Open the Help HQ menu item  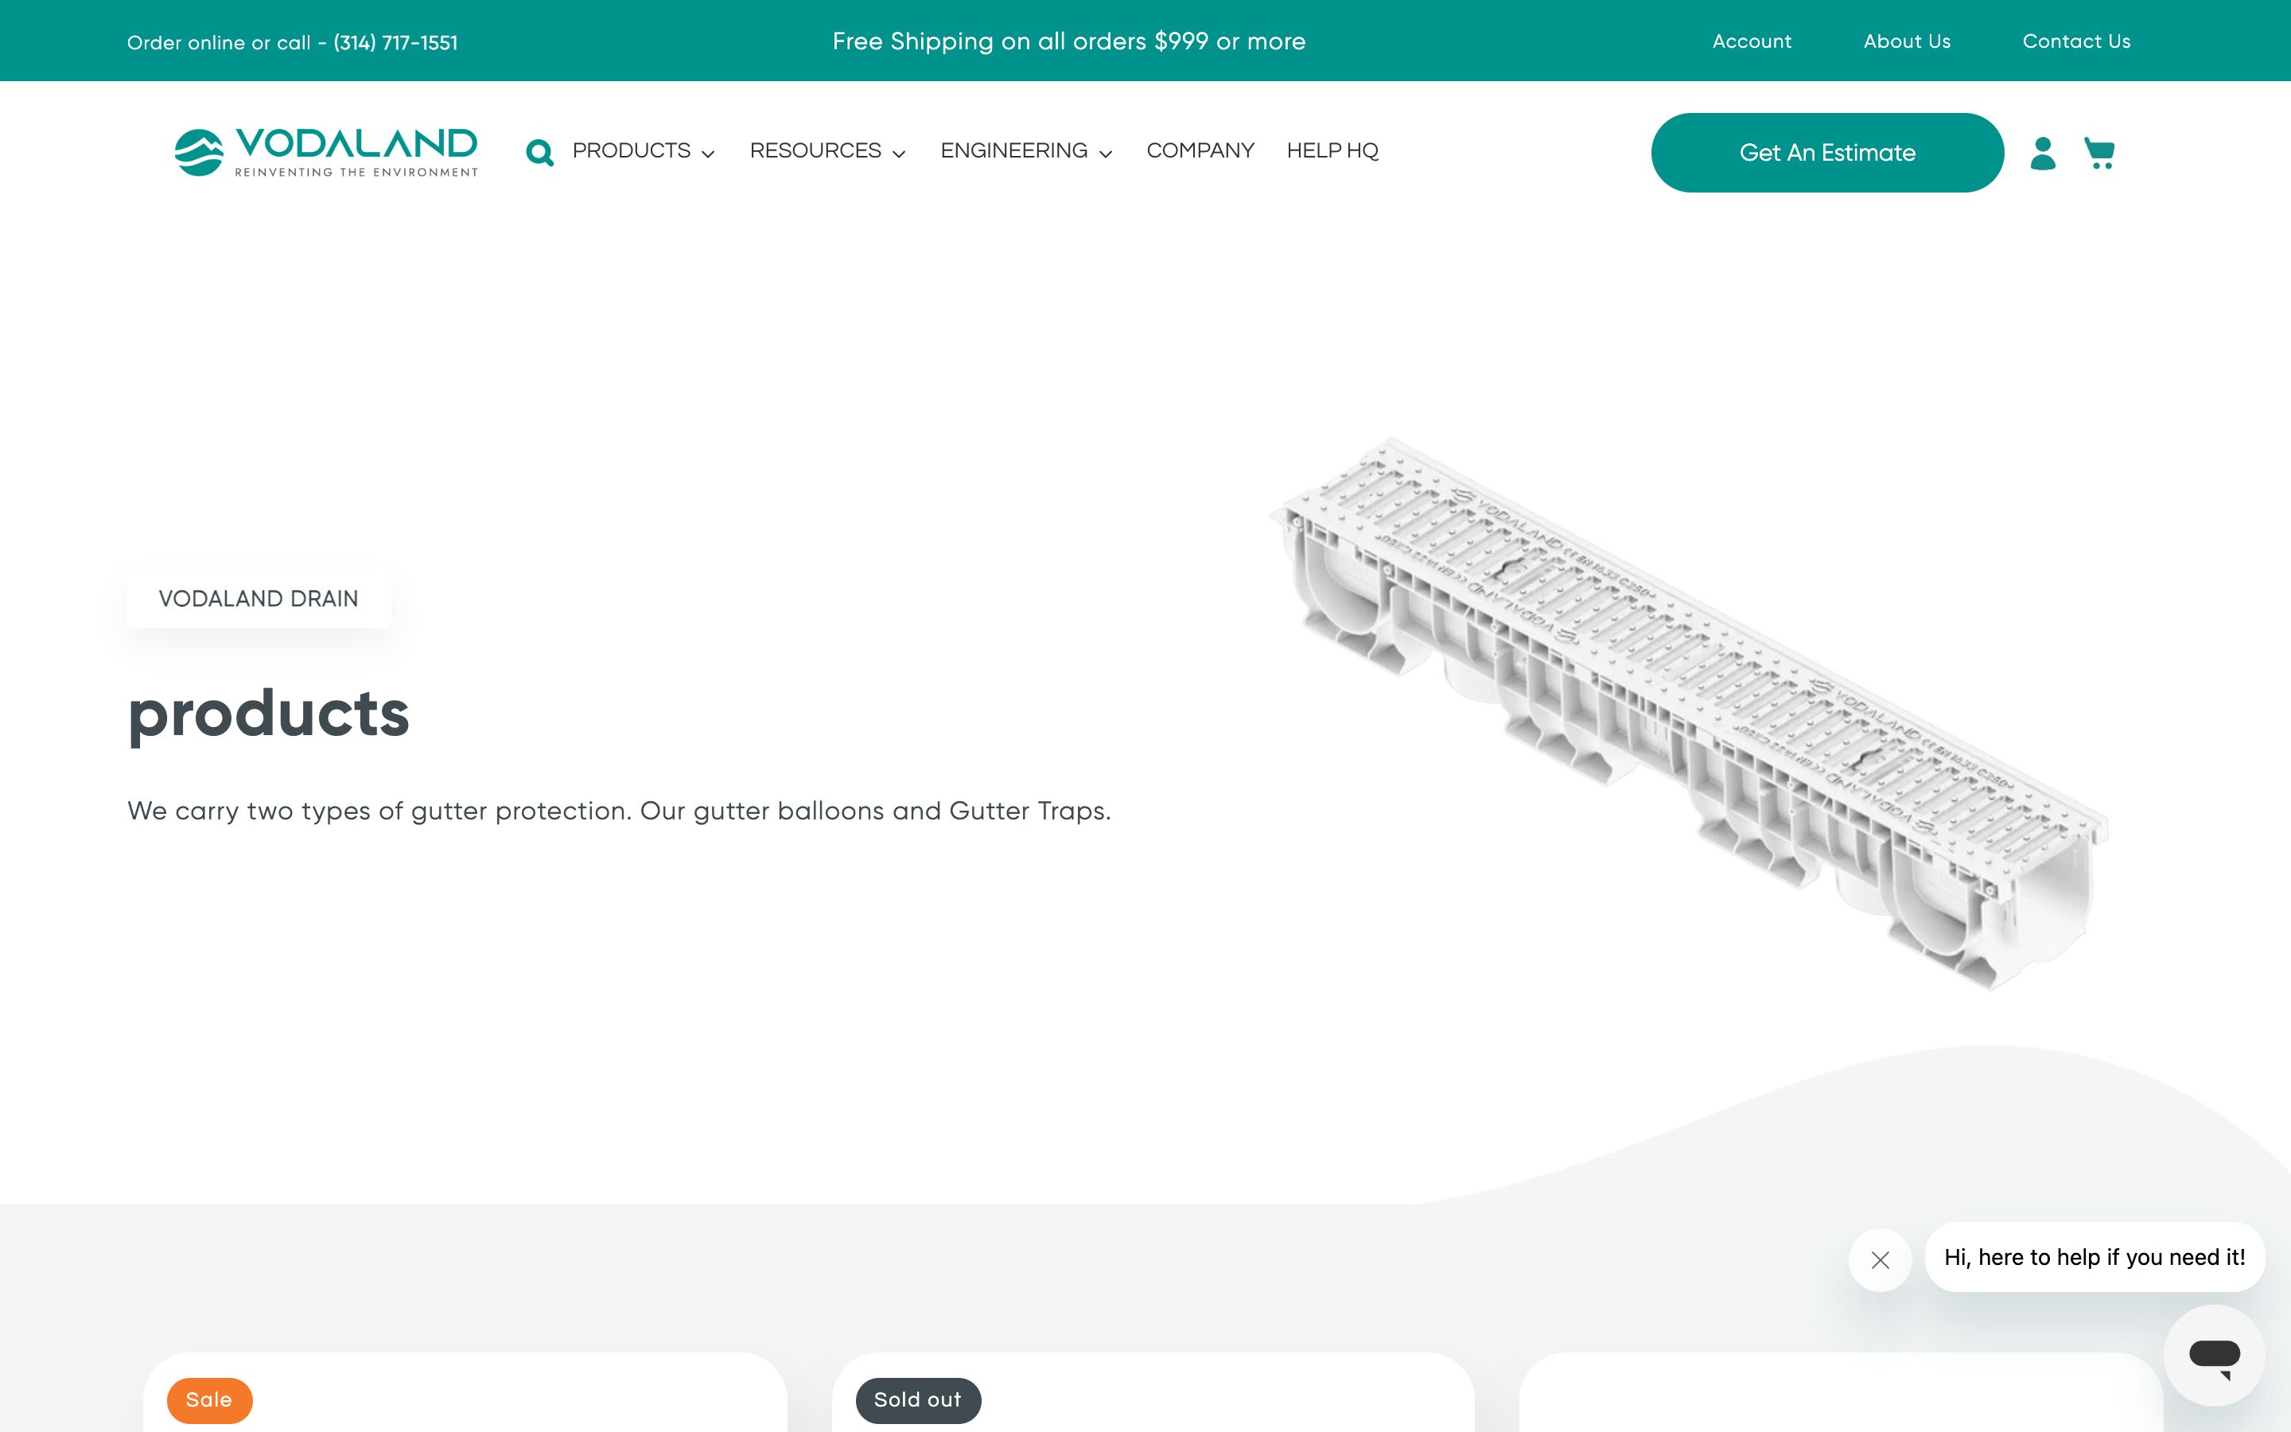pyautogui.click(x=1332, y=151)
